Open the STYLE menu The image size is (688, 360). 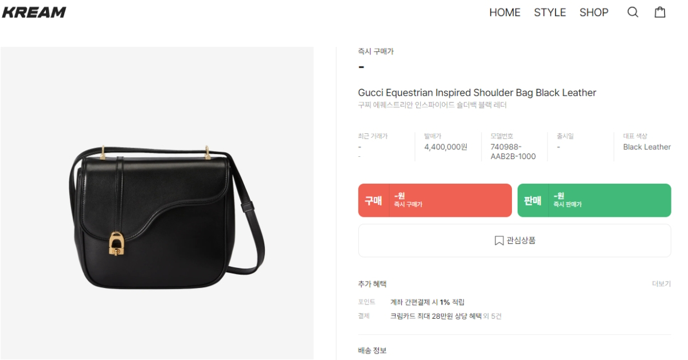(550, 12)
